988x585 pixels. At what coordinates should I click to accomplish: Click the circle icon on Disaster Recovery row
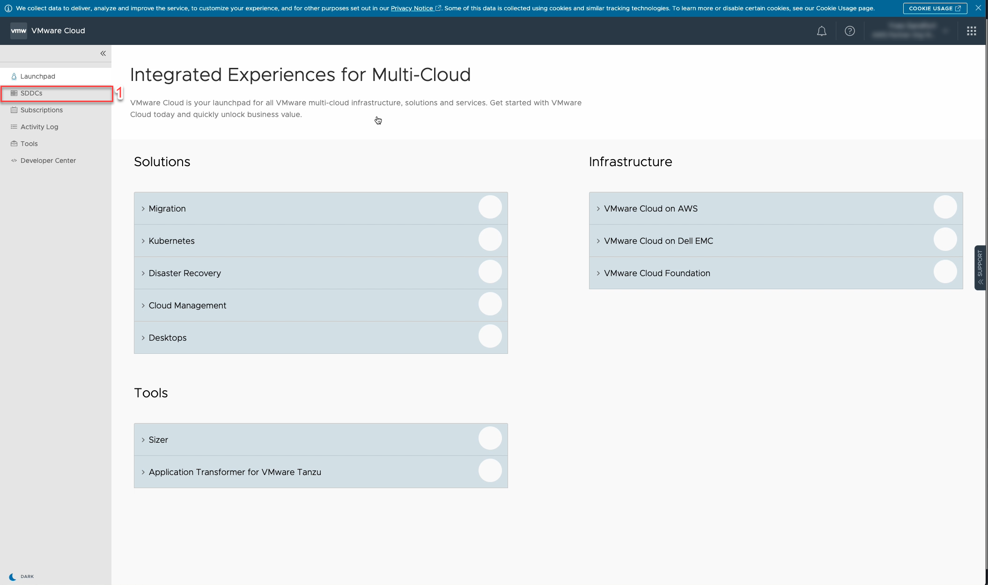tap(490, 271)
